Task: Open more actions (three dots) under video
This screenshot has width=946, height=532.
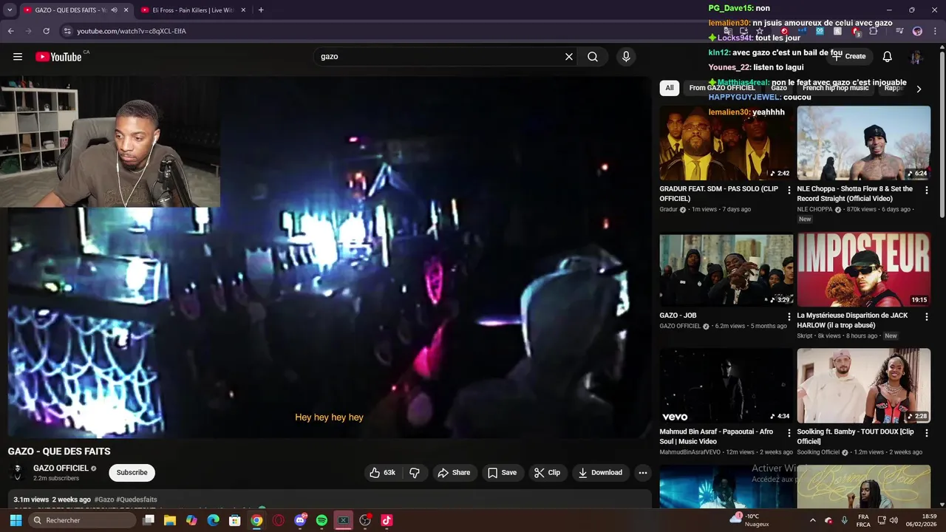Action: tap(643, 473)
